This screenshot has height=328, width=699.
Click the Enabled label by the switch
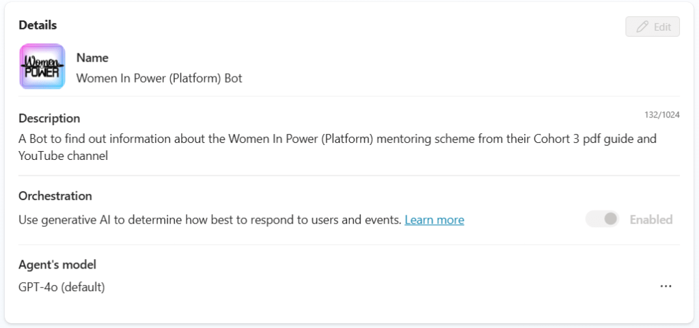(650, 219)
